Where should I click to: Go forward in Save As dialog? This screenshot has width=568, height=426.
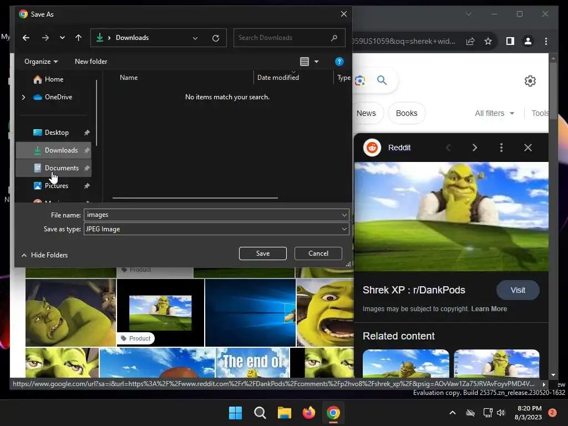coord(45,38)
